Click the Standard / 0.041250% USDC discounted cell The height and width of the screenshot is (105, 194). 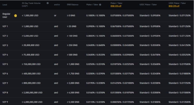tap(180, 45)
